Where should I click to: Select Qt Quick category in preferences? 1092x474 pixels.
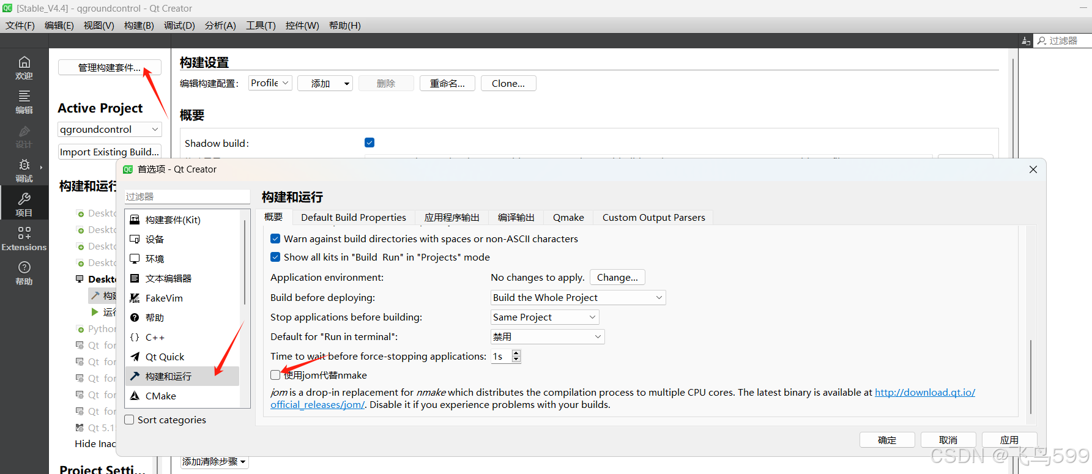182,357
